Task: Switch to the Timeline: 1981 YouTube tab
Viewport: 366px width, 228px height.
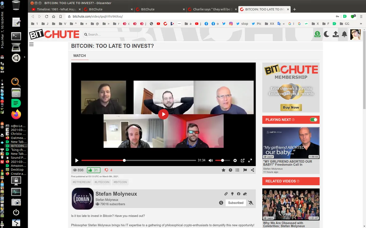Action: [x=56, y=9]
